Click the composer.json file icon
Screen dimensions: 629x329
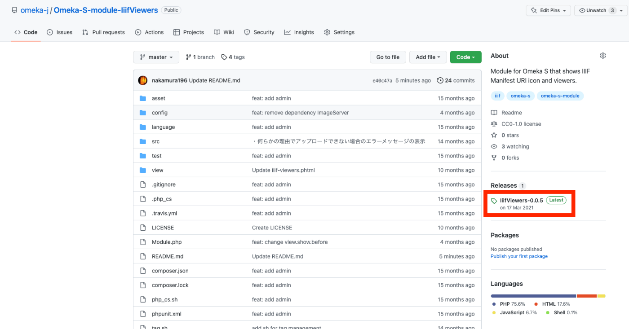pyautogui.click(x=143, y=271)
